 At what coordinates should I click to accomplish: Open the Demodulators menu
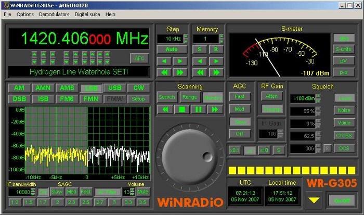tap(54, 15)
